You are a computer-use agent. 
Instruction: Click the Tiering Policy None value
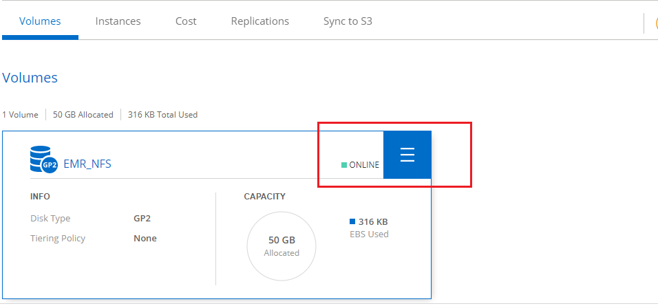pyautogui.click(x=145, y=239)
